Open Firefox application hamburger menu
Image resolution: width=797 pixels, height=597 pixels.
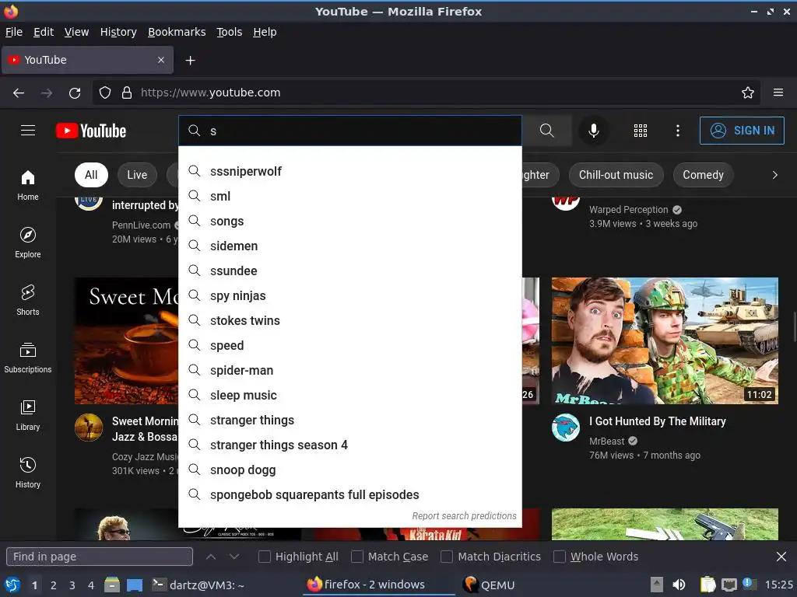coord(778,93)
